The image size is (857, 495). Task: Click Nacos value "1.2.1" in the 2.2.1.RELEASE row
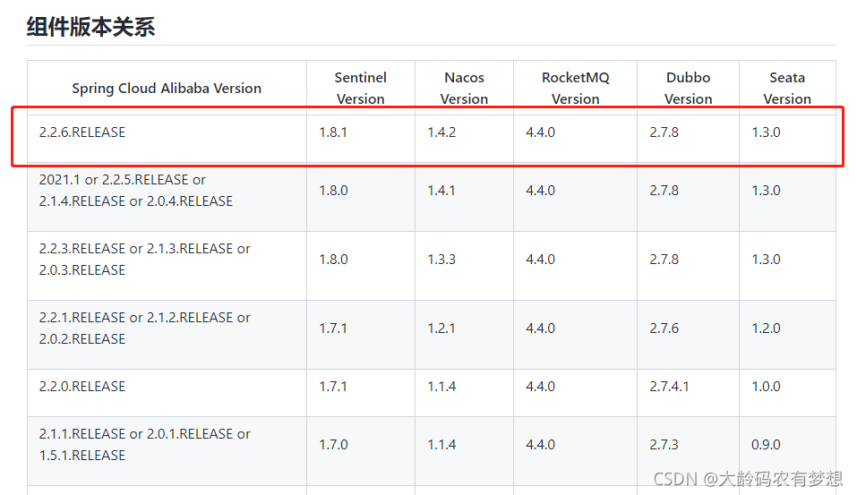(x=441, y=329)
